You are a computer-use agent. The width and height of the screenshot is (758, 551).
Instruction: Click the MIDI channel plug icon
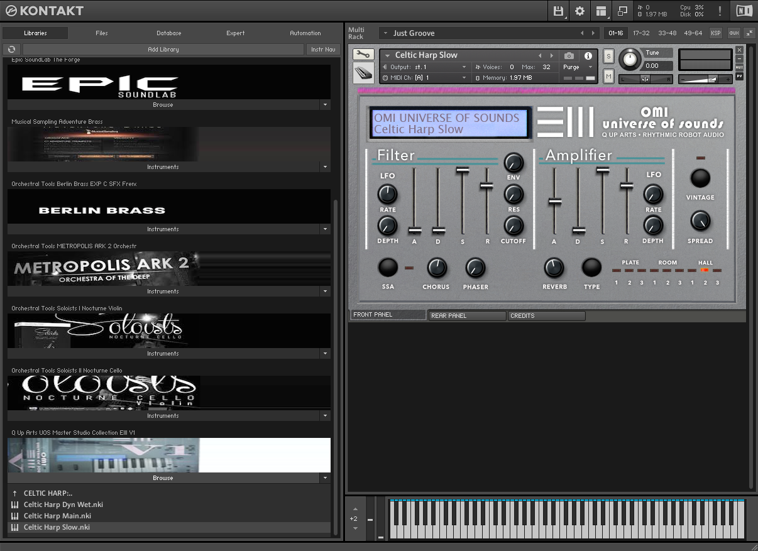(385, 78)
